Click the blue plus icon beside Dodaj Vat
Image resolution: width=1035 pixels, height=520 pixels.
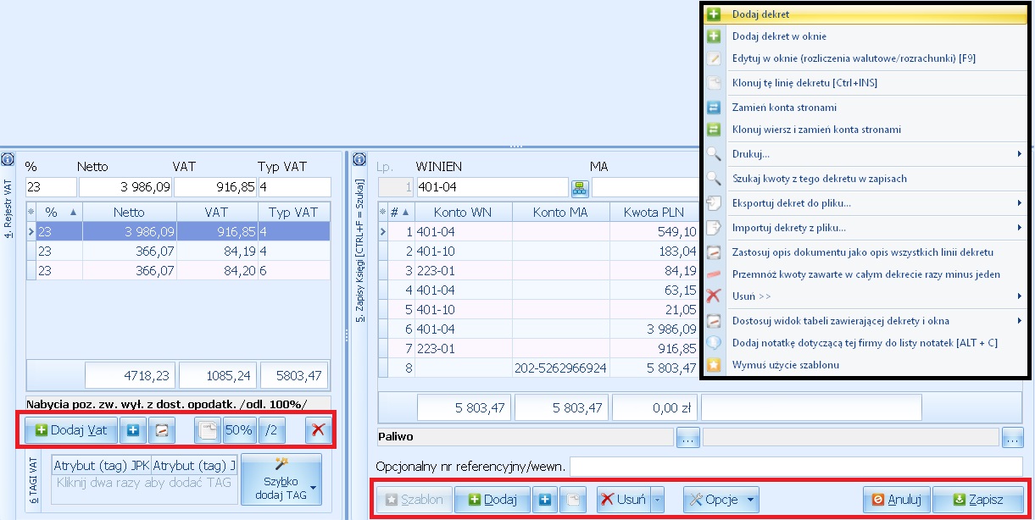133,430
